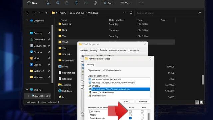Open Desktop in quick access

tap(36, 33)
